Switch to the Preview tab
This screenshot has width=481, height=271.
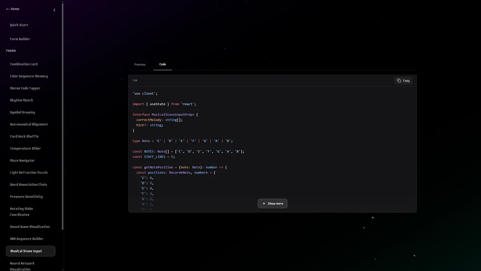pos(140,65)
